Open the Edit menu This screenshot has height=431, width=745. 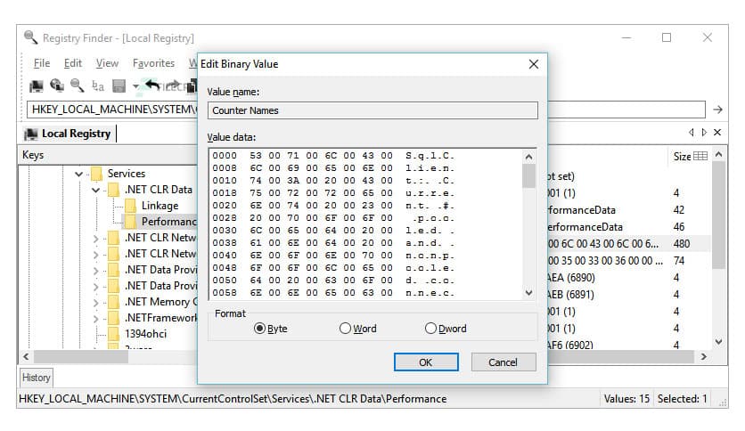tap(73, 63)
